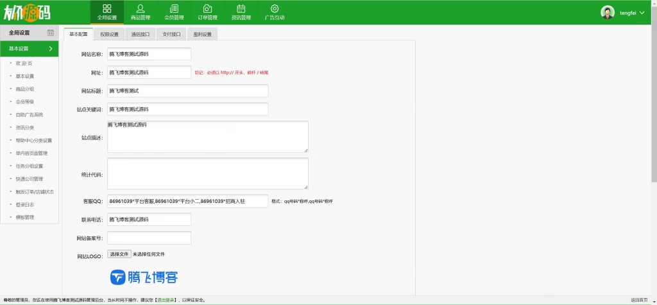This screenshot has width=657, height=305.
Task: Click into the 网站备案号 input field
Action: [x=149, y=238]
